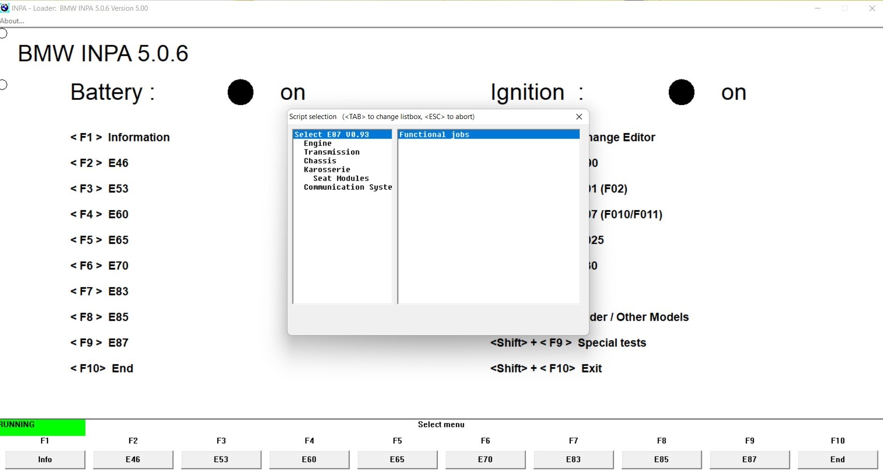Select Communication Systems entry
This screenshot has width=883, height=472.
click(x=348, y=187)
